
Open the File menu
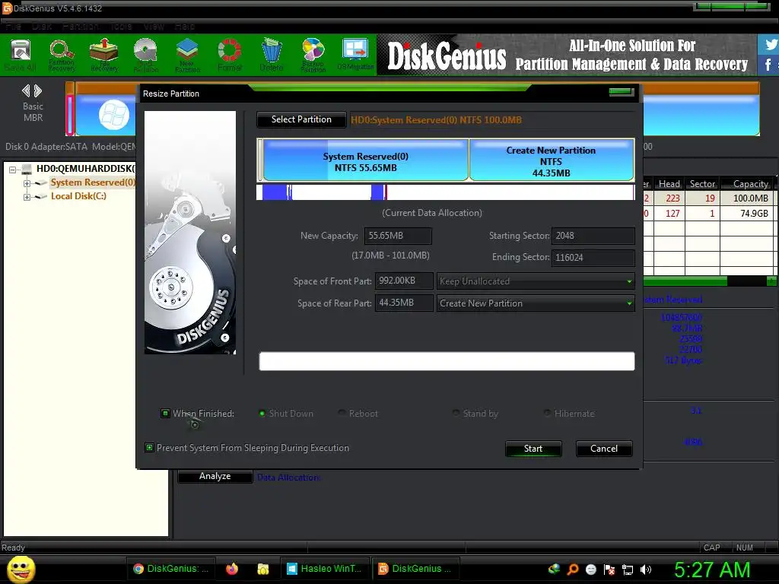(x=14, y=26)
